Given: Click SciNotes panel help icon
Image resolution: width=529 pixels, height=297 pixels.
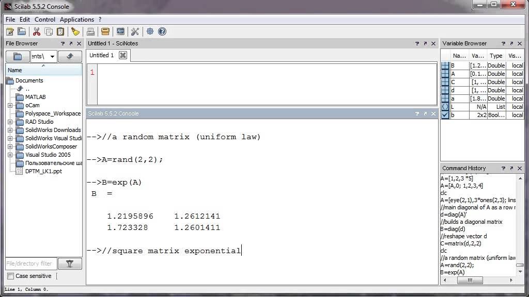Looking at the screenshot, I should point(417,43).
